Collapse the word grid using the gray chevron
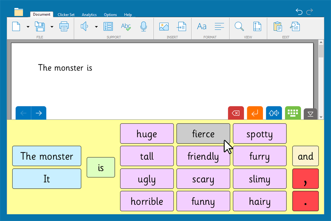Viewport: 331px width, 221px height. 310,113
